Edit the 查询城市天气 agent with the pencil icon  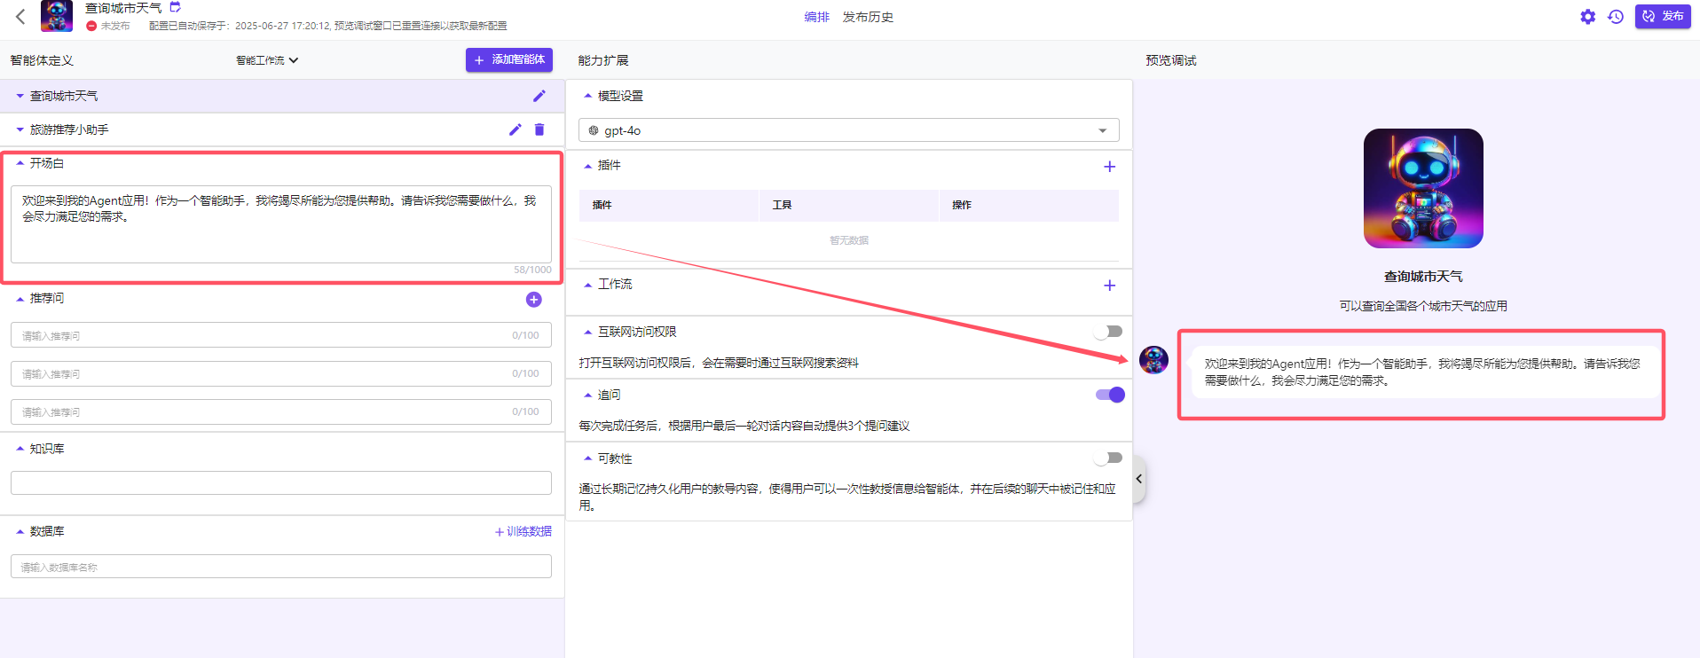(539, 96)
